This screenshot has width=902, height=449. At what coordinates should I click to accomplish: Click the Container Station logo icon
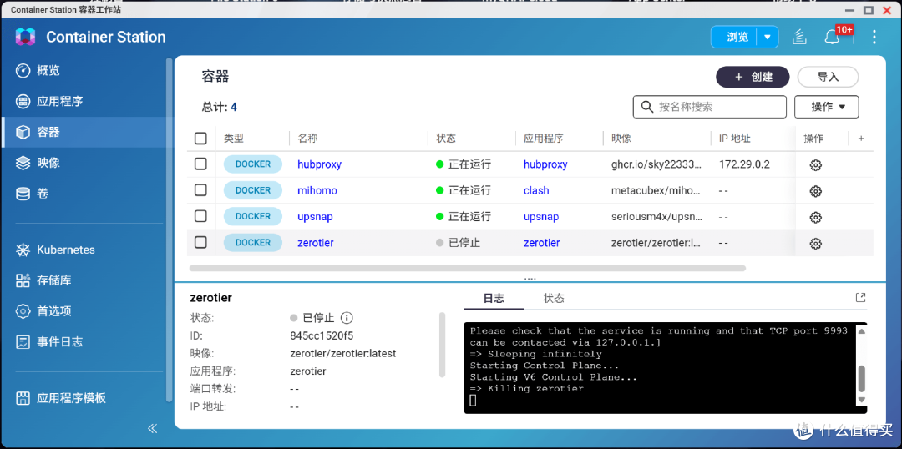pyautogui.click(x=25, y=37)
